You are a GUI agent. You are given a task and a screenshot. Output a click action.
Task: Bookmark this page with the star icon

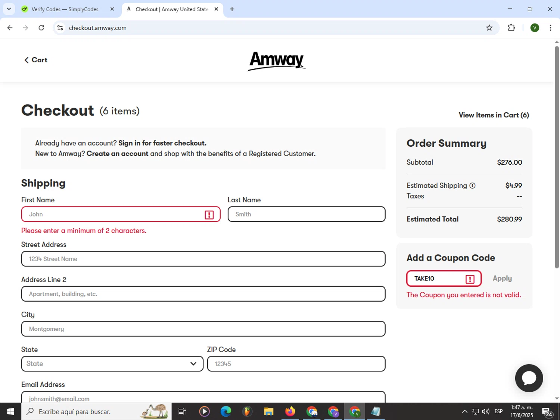click(x=489, y=28)
